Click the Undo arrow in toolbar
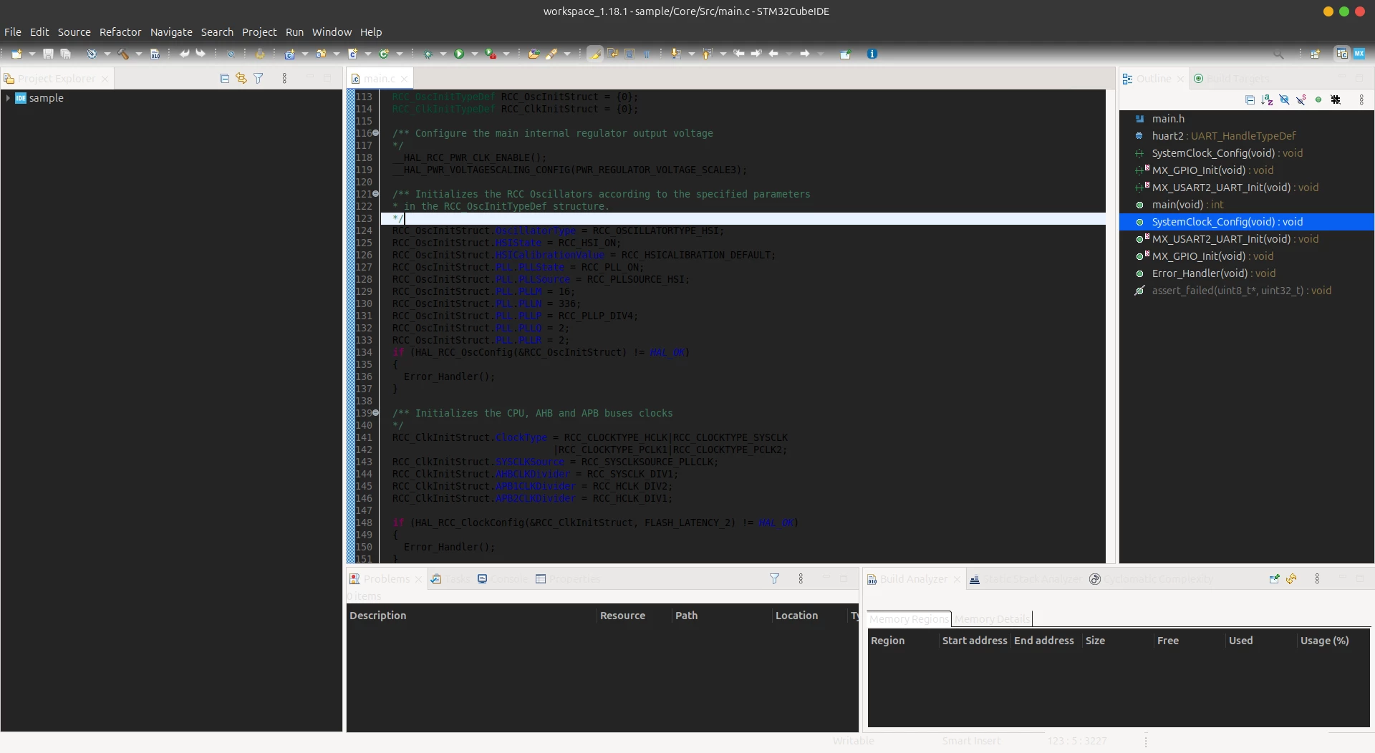 tap(184, 54)
